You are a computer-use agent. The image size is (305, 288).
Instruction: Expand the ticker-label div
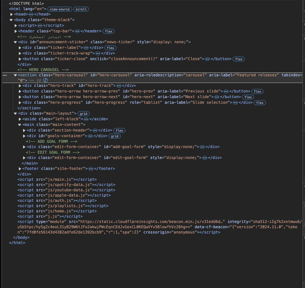coord(20,48)
